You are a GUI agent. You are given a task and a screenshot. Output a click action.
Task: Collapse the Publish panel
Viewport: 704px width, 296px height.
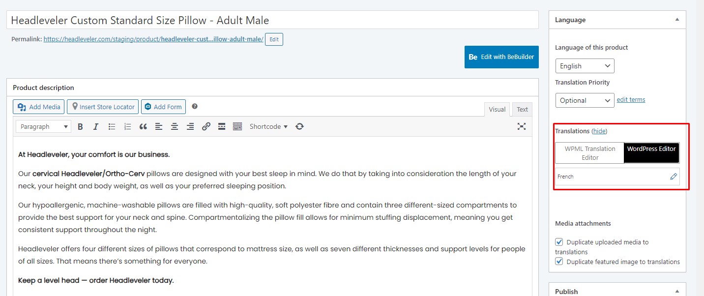tap(677, 292)
